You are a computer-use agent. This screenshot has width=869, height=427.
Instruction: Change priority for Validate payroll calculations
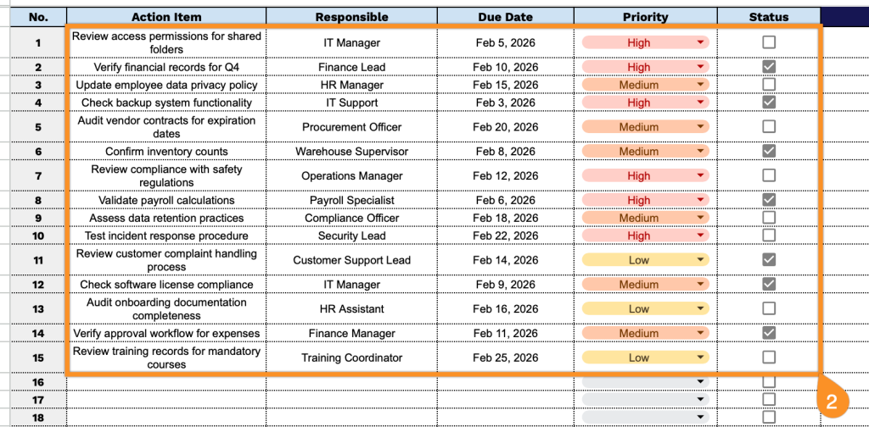(x=700, y=201)
